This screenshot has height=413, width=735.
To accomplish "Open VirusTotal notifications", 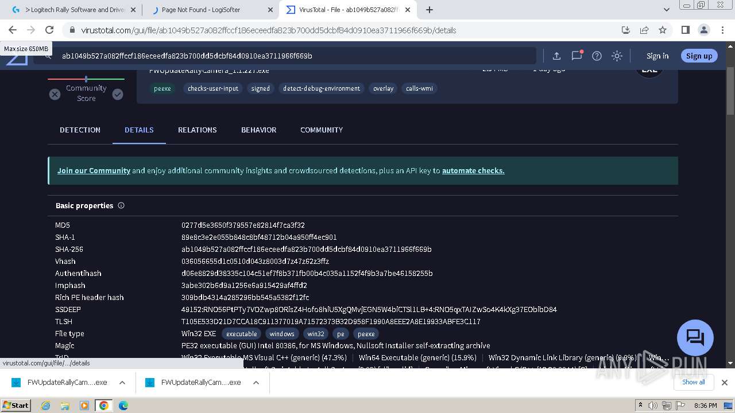I will pos(577,56).
